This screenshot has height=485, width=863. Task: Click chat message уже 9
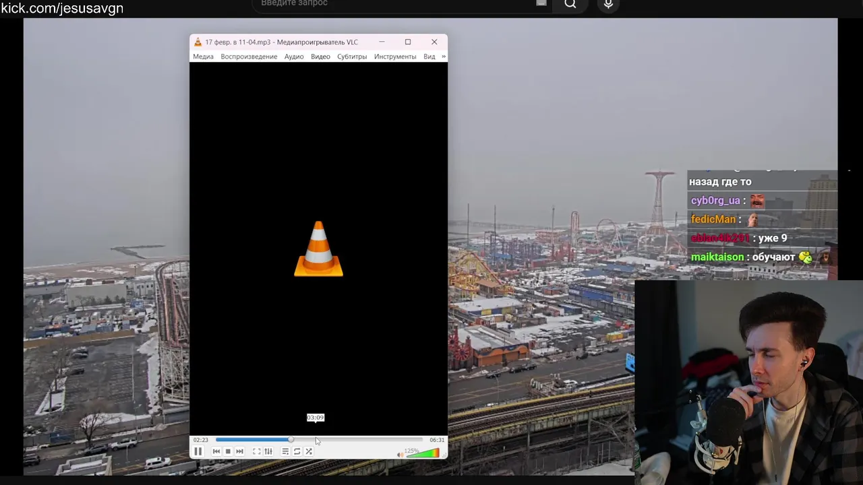773,238
